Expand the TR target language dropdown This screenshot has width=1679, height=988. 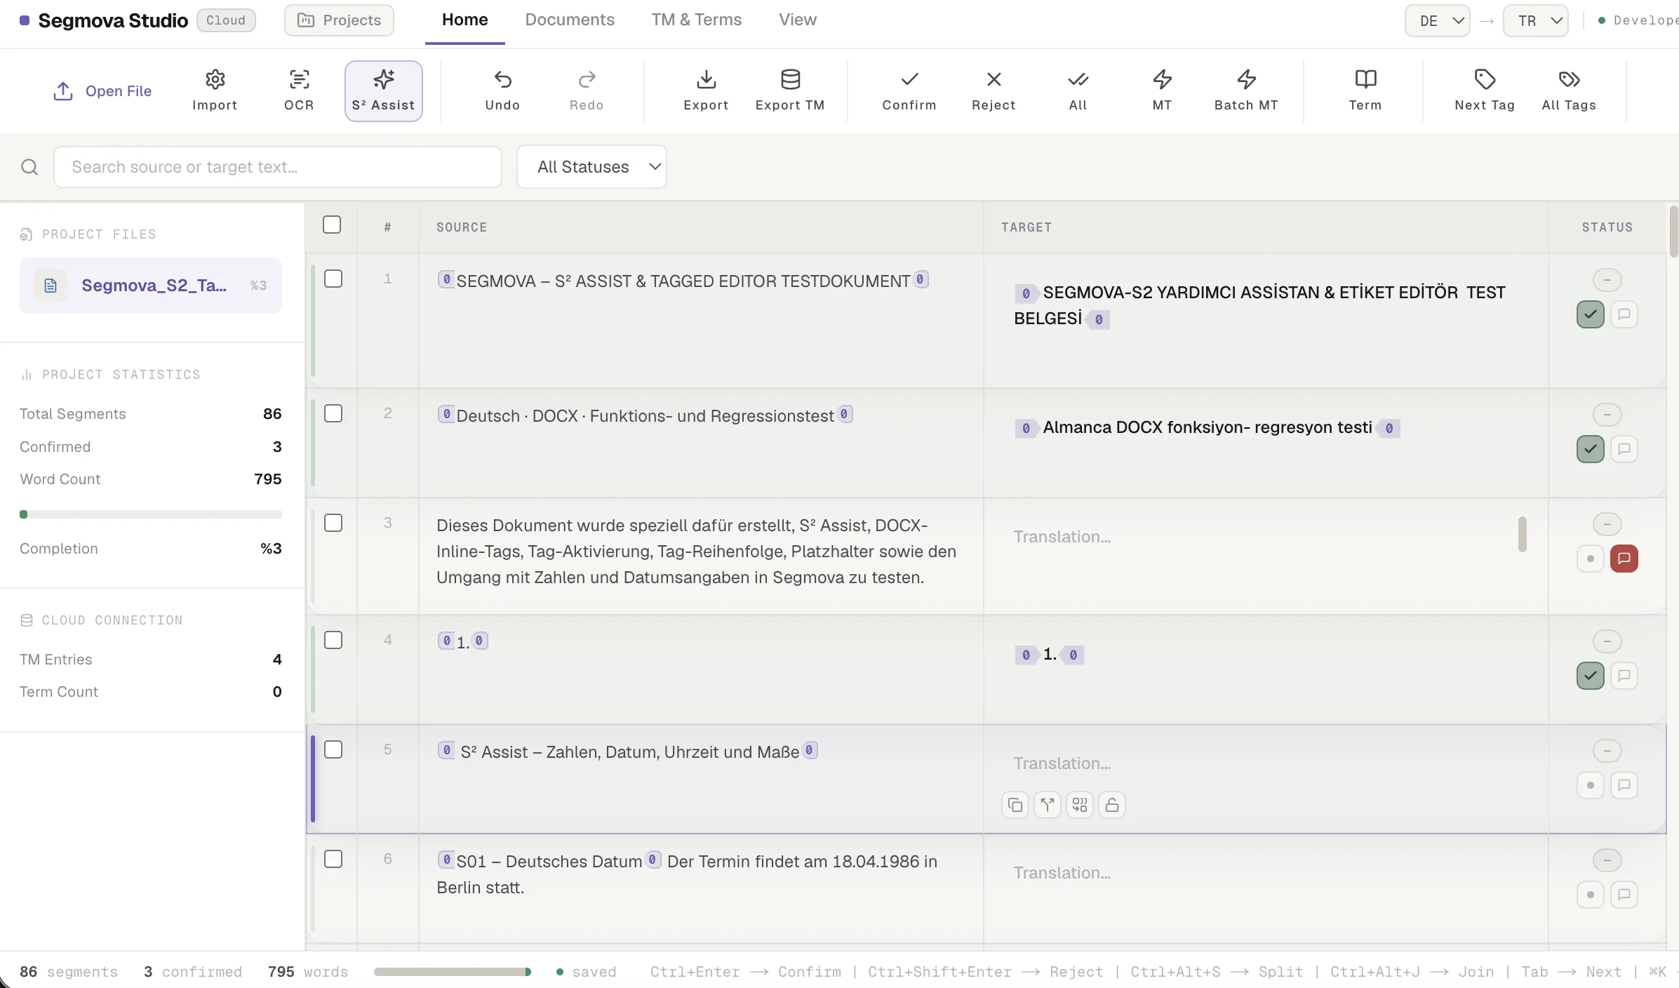coord(1535,20)
